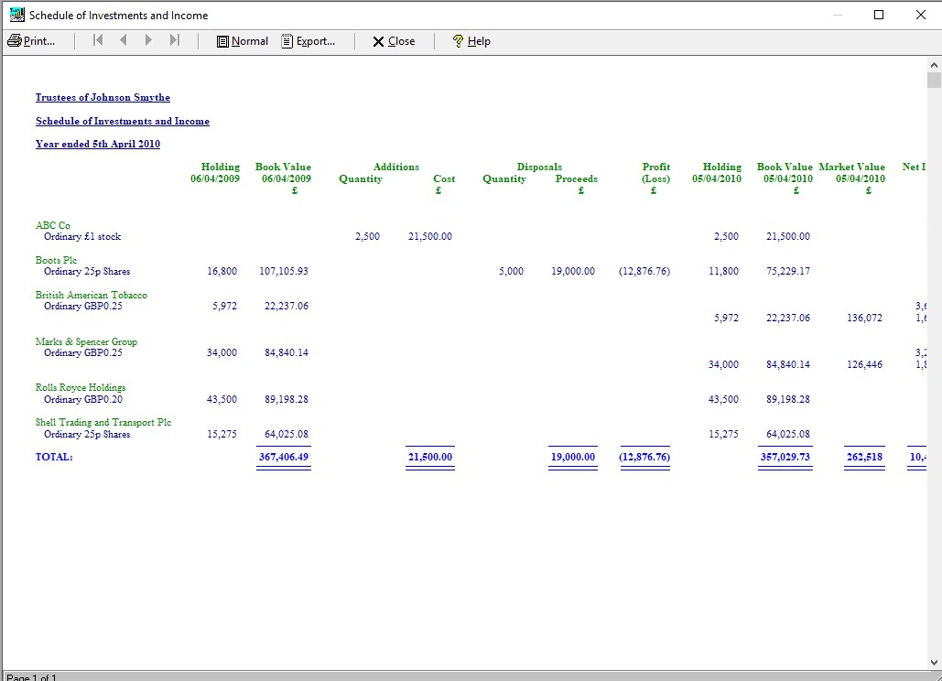Click total disposal proceeds 19,000.00
Viewport: 942px width, 681px height.
click(573, 457)
